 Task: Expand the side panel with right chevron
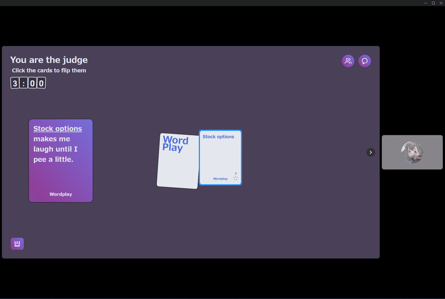[371, 152]
